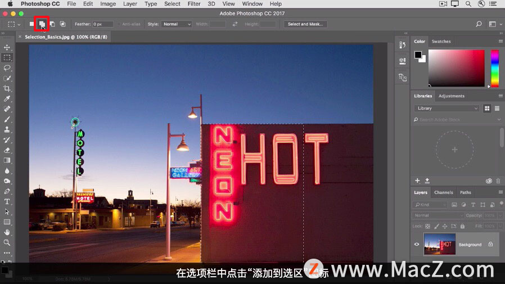The image size is (505, 284).
Task: Select the Quick Selection tool
Action: pos(7,78)
